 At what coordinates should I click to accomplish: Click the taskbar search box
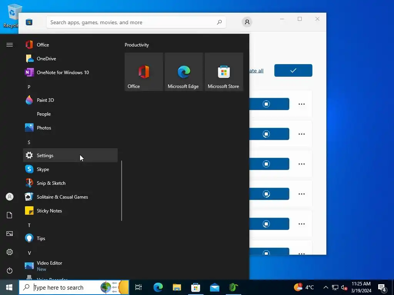coord(74,287)
